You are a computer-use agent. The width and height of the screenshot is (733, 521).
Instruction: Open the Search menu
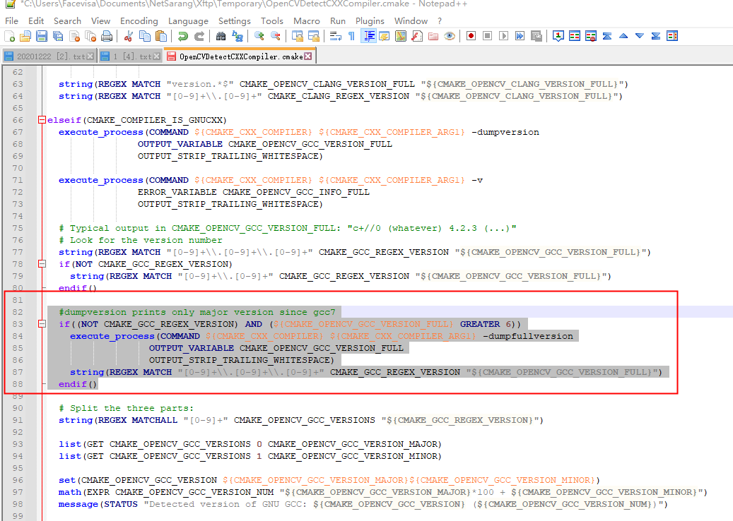(x=67, y=21)
